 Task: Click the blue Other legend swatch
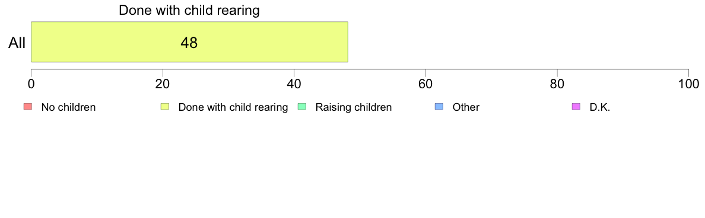(439, 107)
